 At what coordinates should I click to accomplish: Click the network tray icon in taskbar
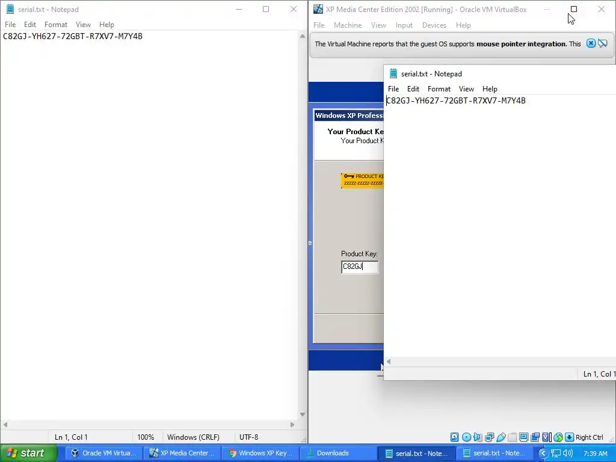(x=555, y=454)
